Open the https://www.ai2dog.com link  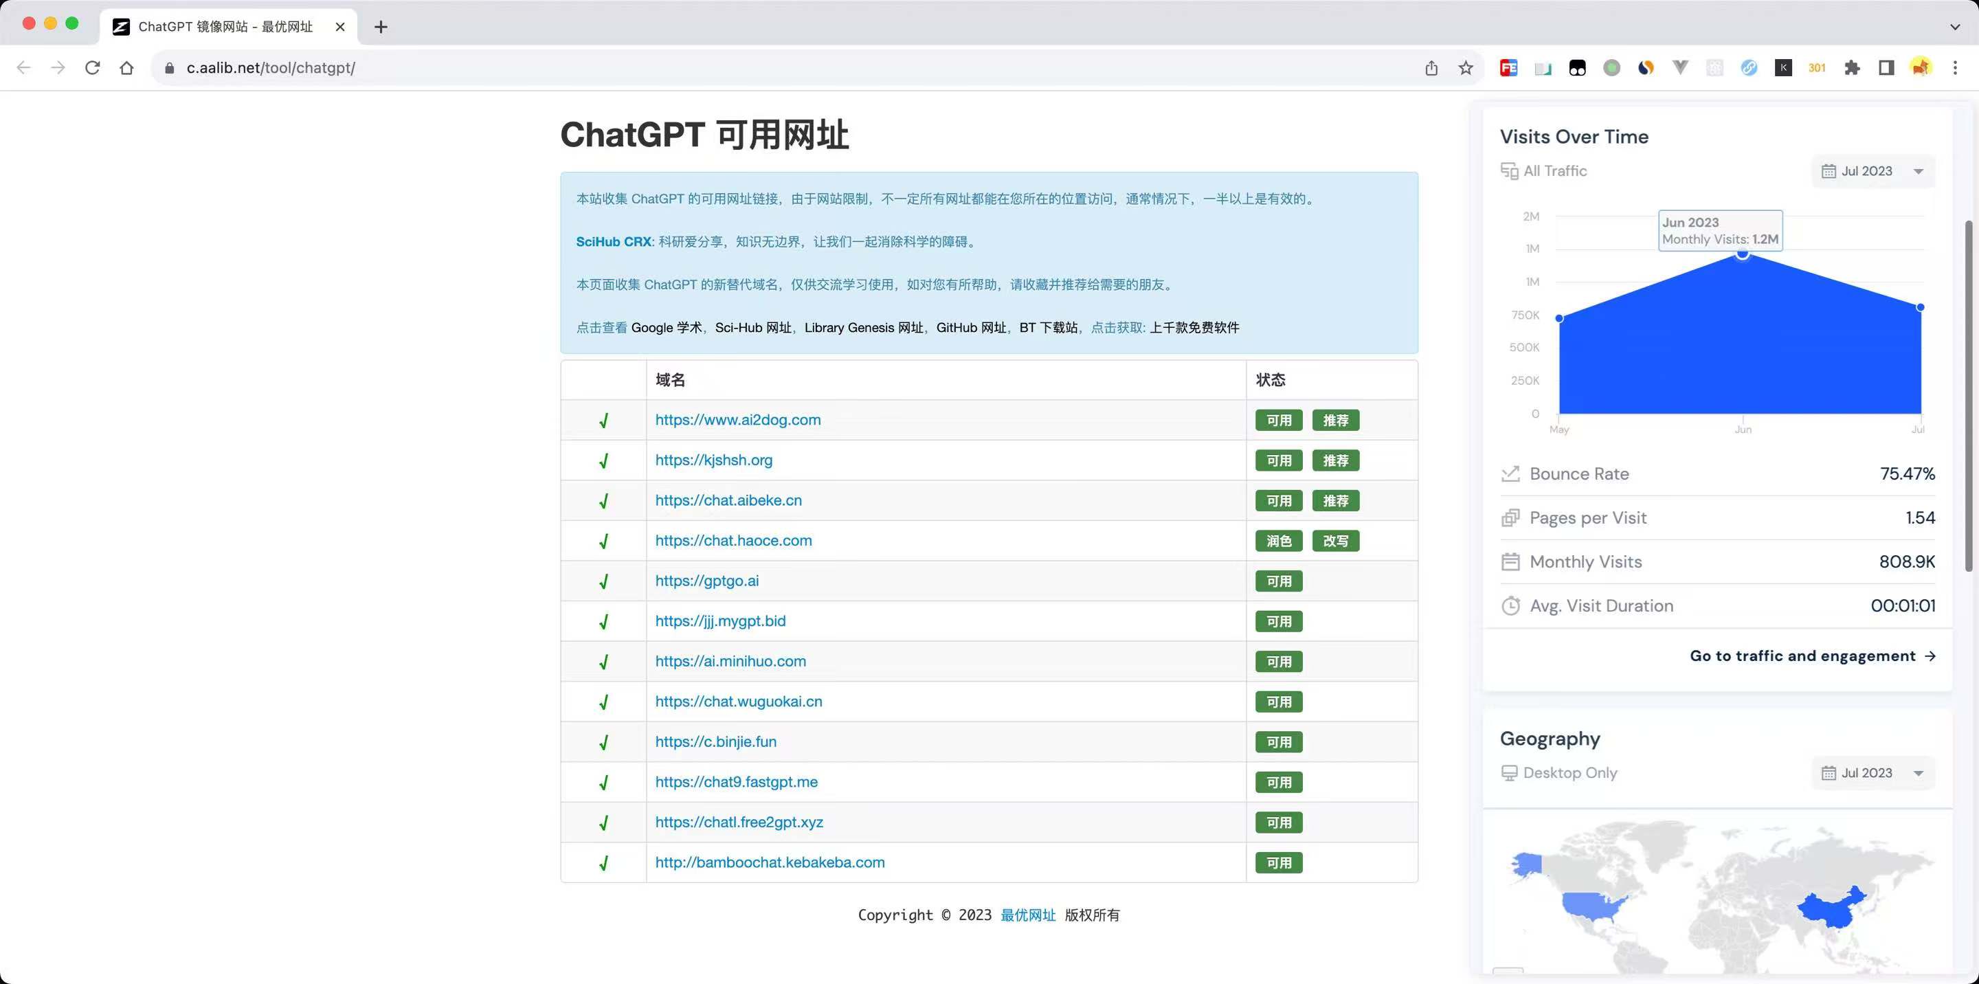coord(737,419)
